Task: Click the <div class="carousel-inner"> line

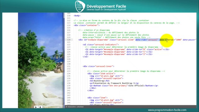Action: [98, 66]
